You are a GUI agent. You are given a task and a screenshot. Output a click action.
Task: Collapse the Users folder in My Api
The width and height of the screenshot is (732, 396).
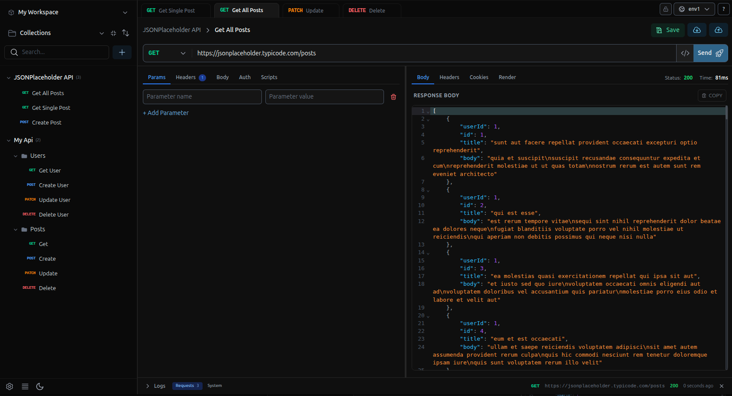pyautogui.click(x=16, y=156)
